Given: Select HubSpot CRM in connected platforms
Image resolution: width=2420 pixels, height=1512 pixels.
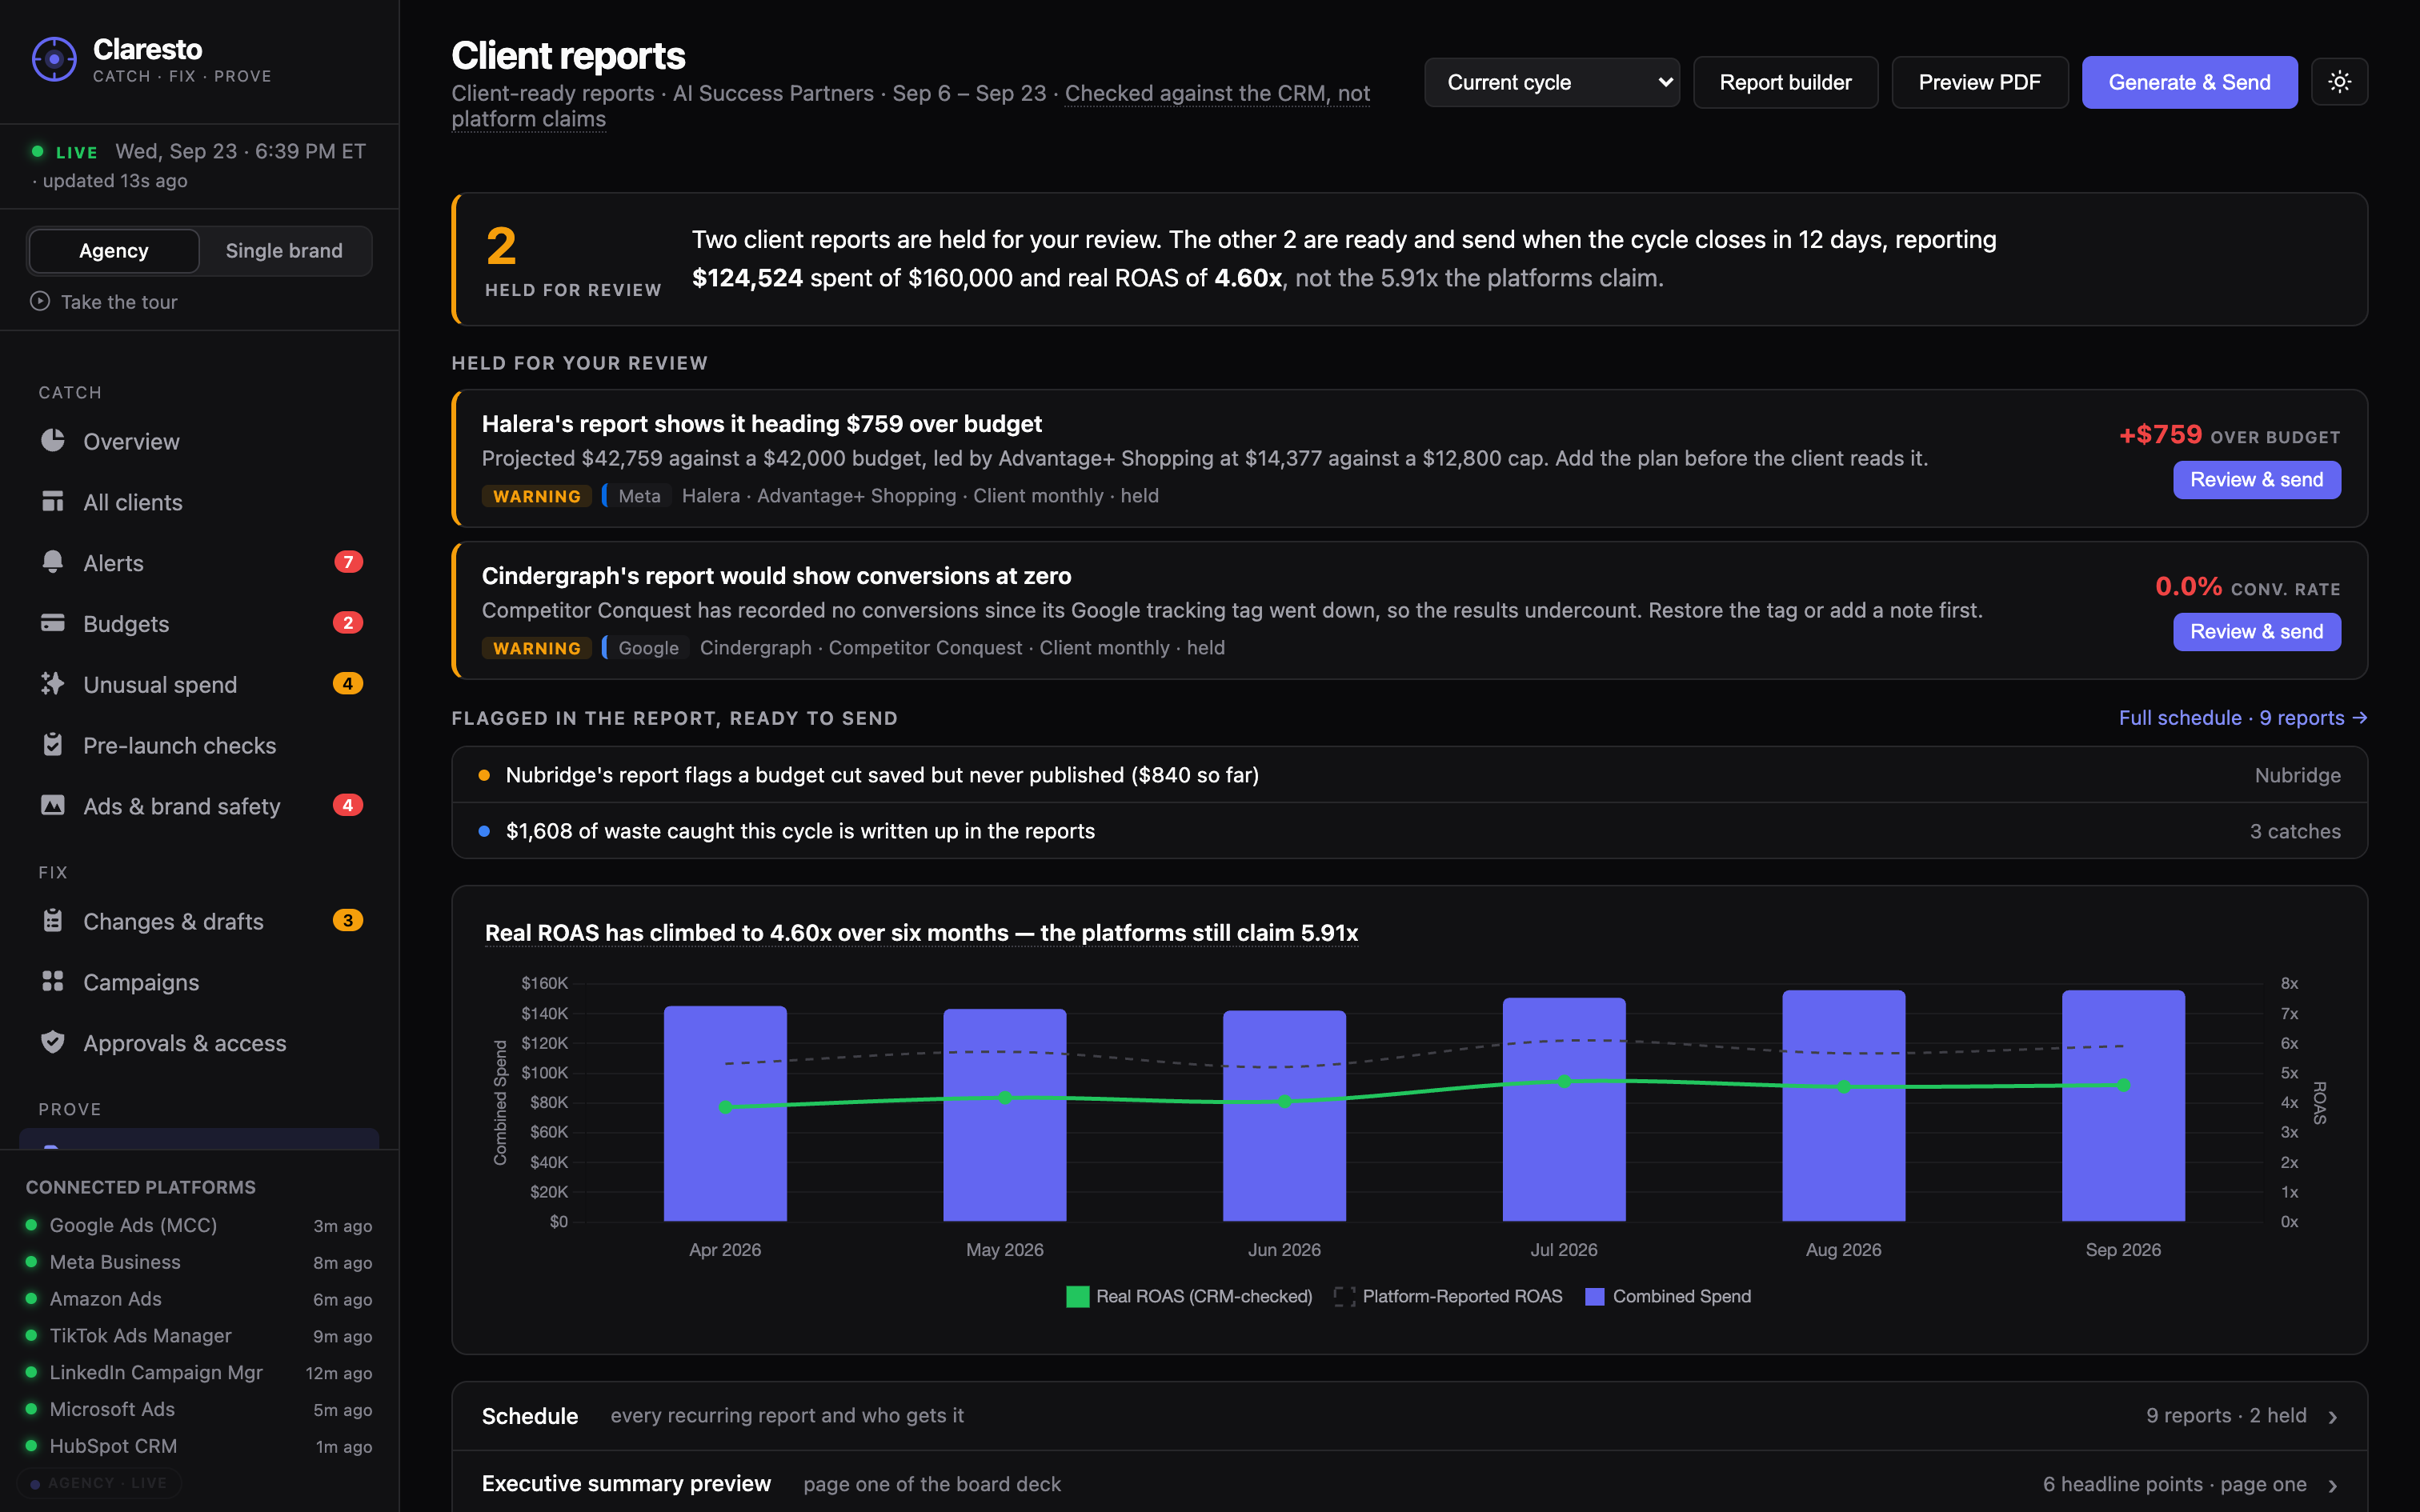Looking at the screenshot, I should click(199, 1446).
